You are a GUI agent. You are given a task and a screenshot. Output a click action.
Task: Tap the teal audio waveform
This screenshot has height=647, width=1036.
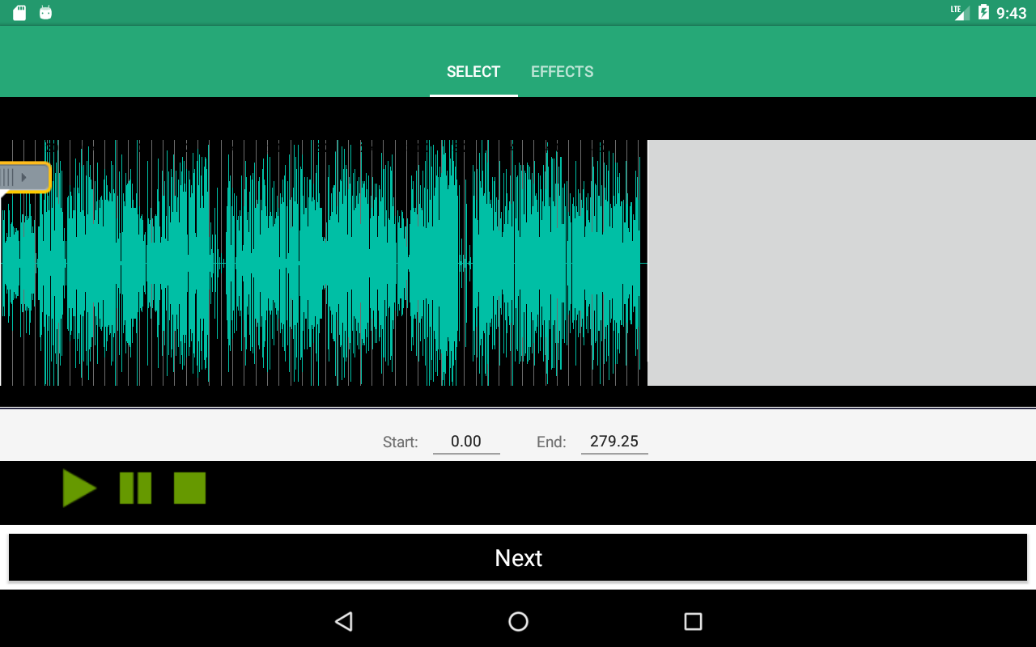[x=322, y=263]
